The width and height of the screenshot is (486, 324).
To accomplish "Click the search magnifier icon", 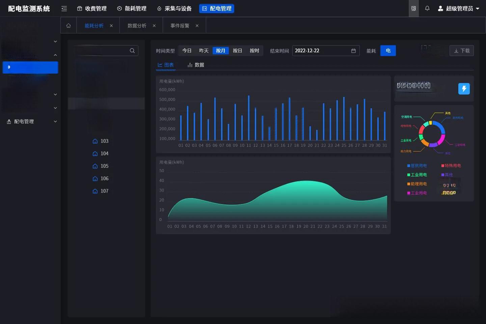I will 132,51.
